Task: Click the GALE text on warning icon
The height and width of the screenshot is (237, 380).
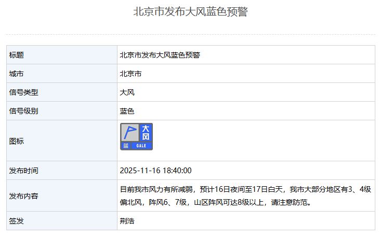Action: pos(141,146)
